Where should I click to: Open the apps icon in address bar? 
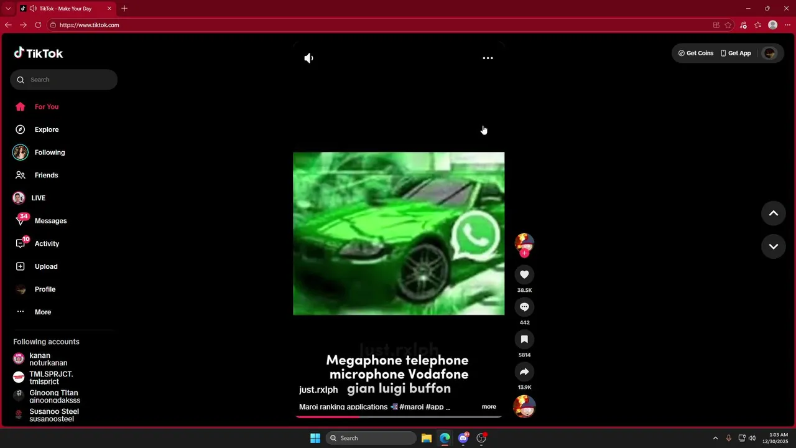click(716, 25)
